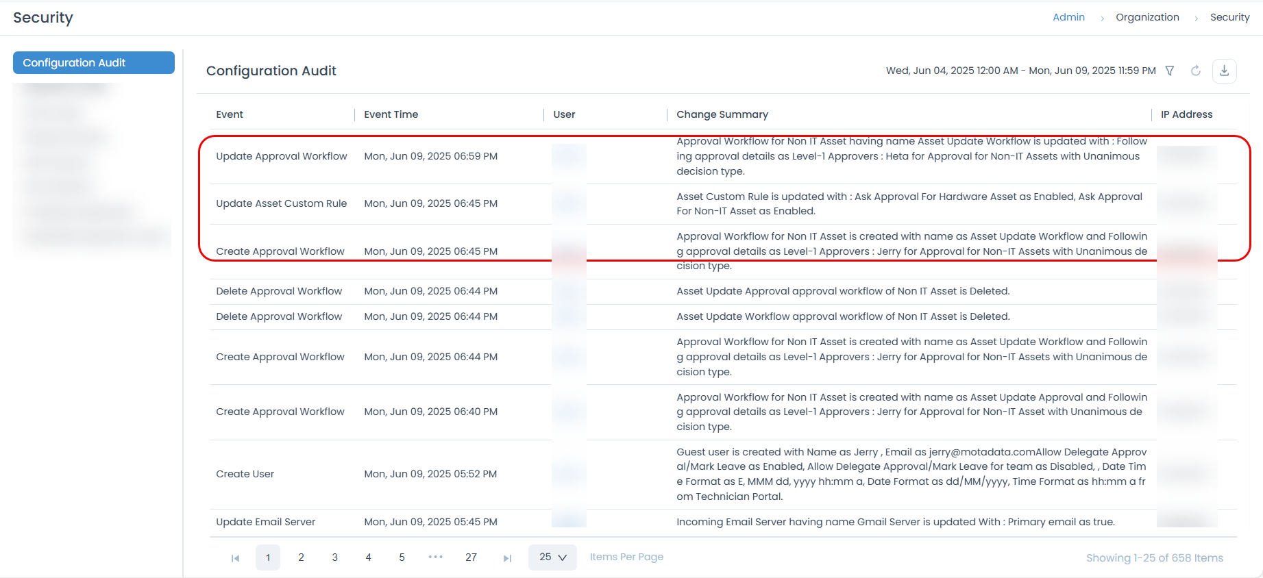Click the pagination ellipsis for more pages
This screenshot has width=1263, height=578.
coord(435,557)
